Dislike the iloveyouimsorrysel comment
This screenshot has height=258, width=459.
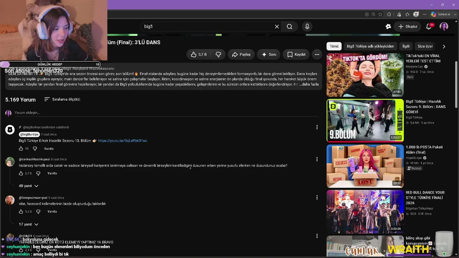click(x=38, y=212)
